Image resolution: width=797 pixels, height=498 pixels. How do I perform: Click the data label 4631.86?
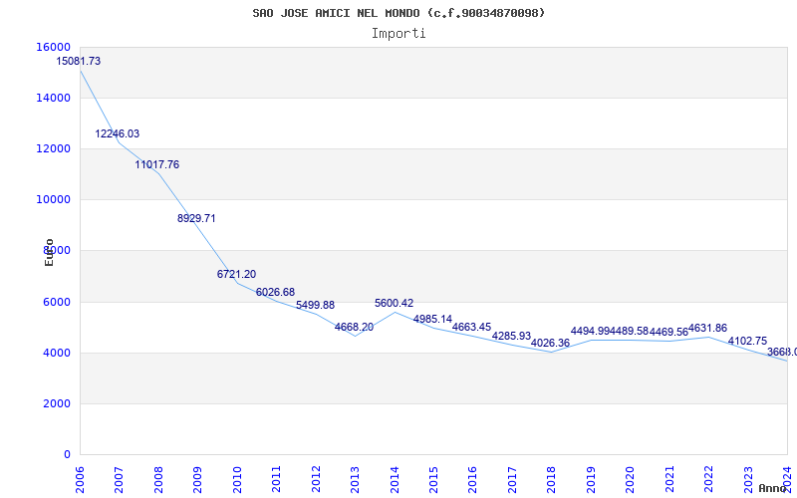pyautogui.click(x=707, y=329)
